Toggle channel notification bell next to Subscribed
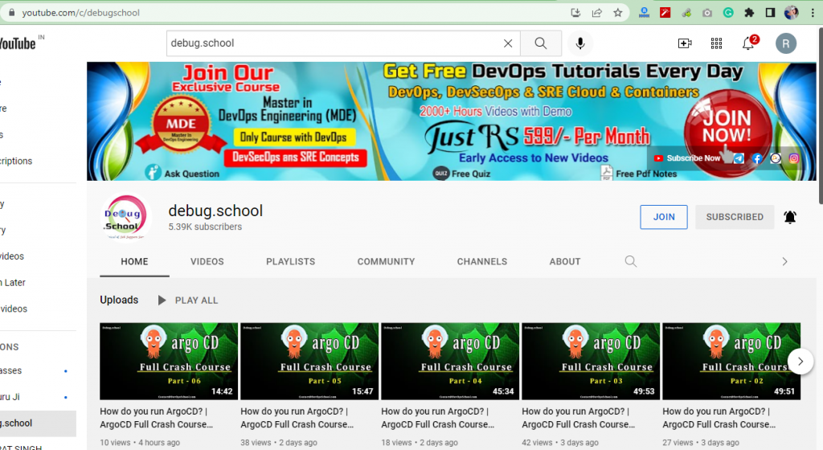 (790, 217)
